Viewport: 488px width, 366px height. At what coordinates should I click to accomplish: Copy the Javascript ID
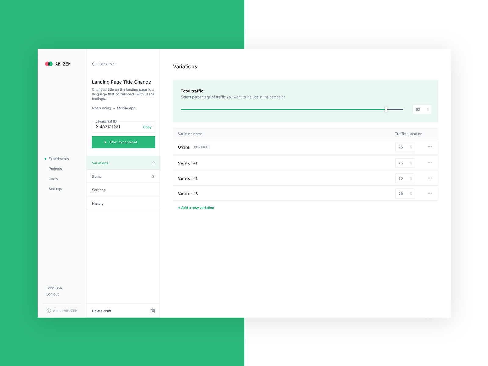147,127
